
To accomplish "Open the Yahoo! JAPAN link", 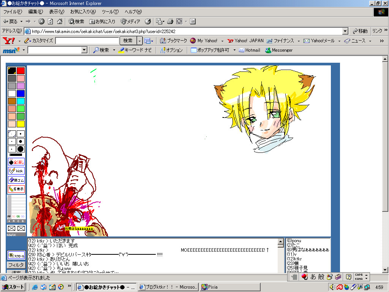I will 245,41.
